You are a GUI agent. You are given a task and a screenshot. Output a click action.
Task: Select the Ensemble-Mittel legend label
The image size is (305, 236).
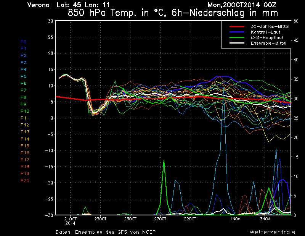pyautogui.click(x=268, y=44)
